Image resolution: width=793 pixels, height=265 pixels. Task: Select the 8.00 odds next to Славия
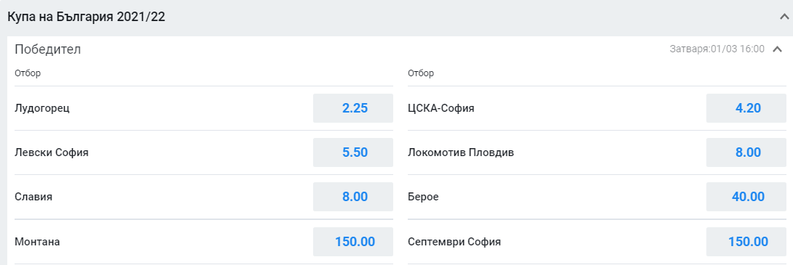(353, 197)
